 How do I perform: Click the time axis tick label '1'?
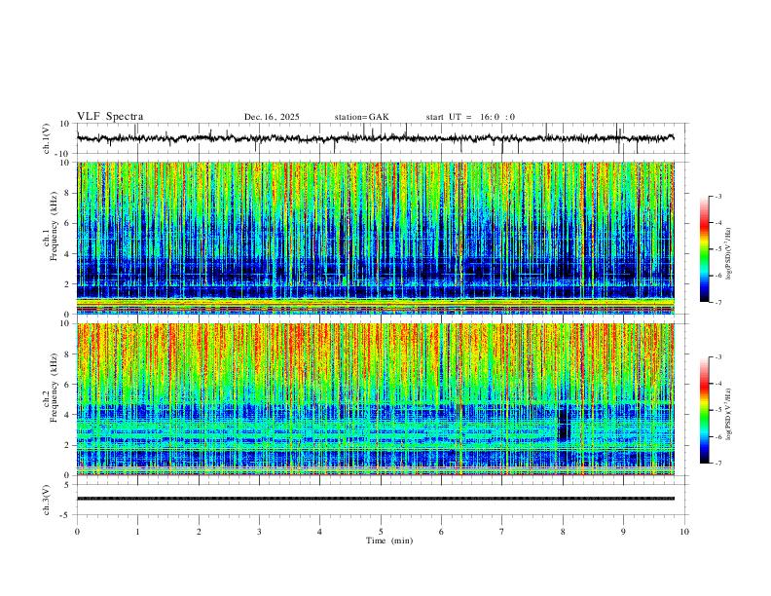(x=137, y=532)
